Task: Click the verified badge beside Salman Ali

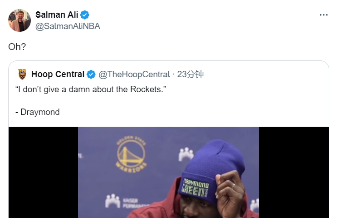Action: click(x=85, y=15)
